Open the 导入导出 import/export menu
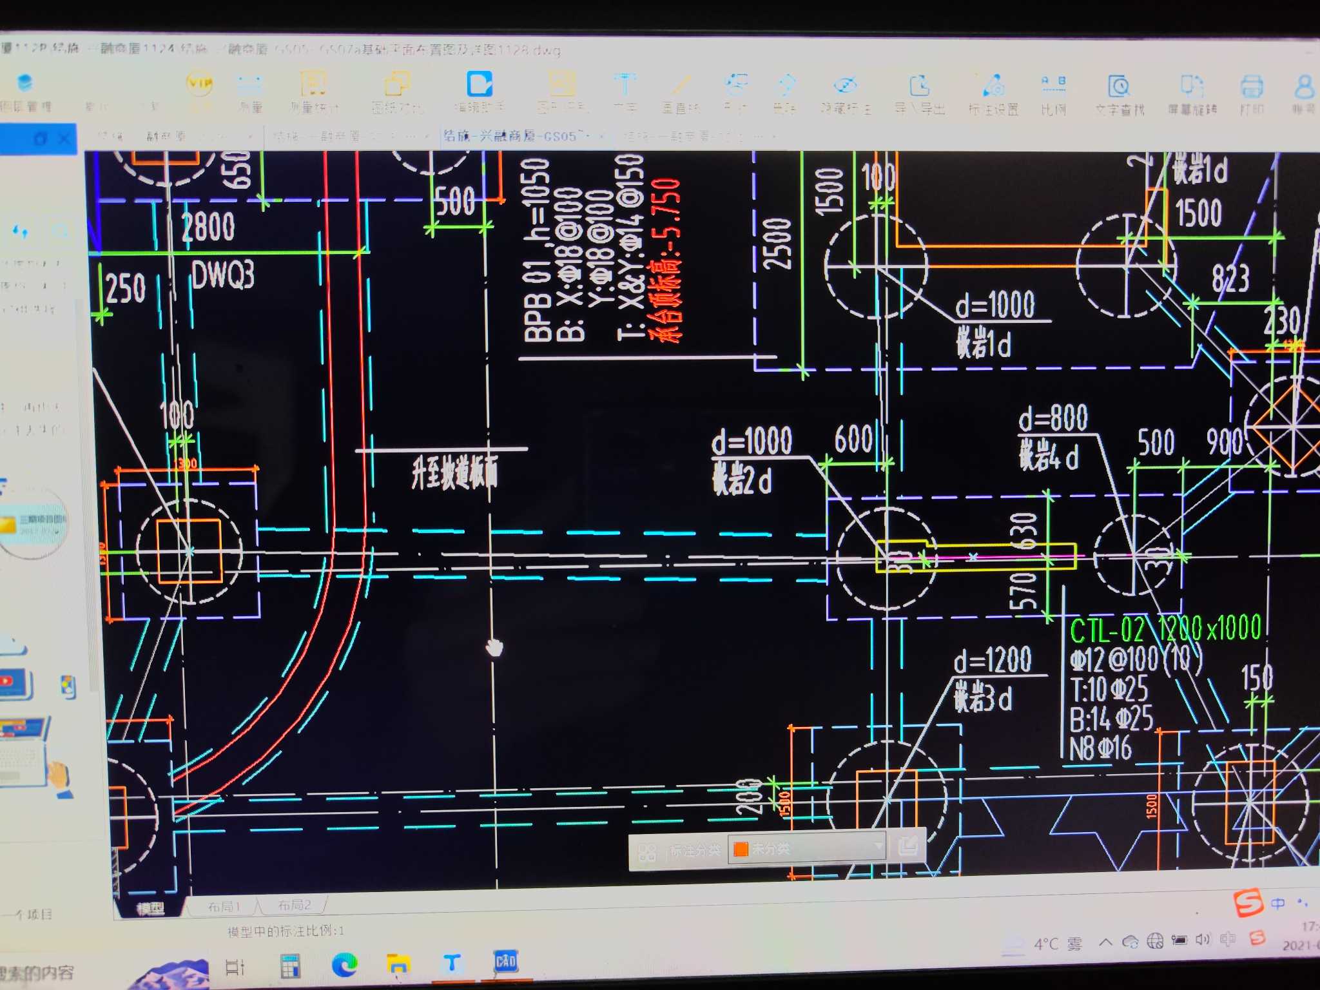Screen dimensions: 1320x990 [919, 86]
